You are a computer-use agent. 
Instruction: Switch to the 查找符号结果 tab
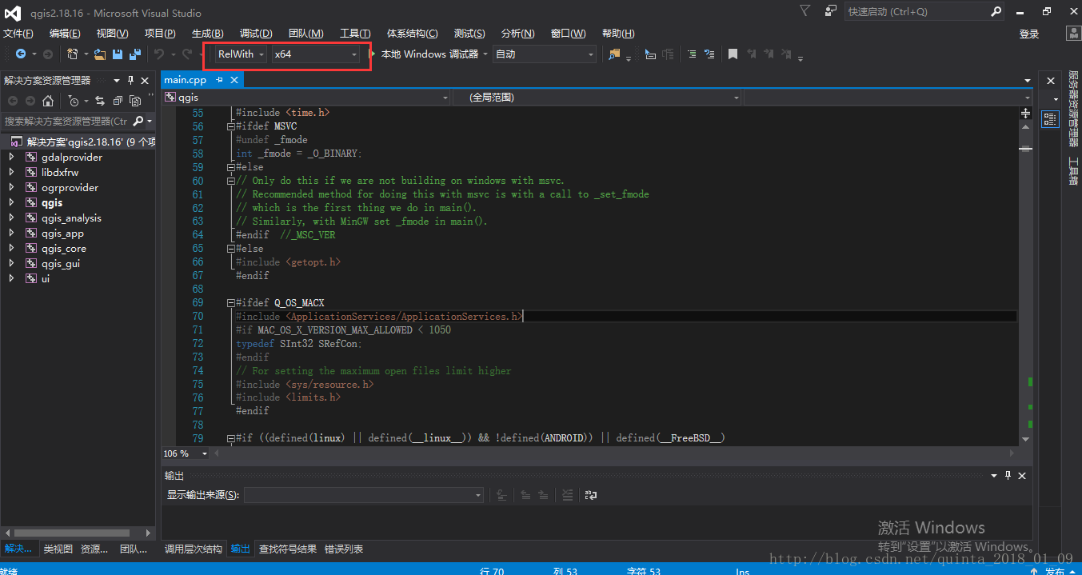tap(288, 549)
